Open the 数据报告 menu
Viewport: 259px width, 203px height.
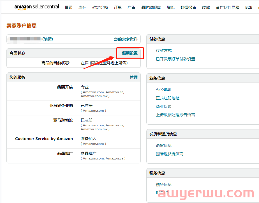(x=188, y=7)
